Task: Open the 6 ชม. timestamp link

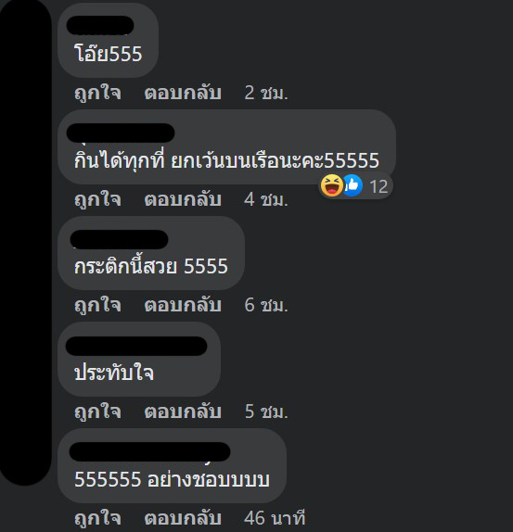Action: point(266,305)
